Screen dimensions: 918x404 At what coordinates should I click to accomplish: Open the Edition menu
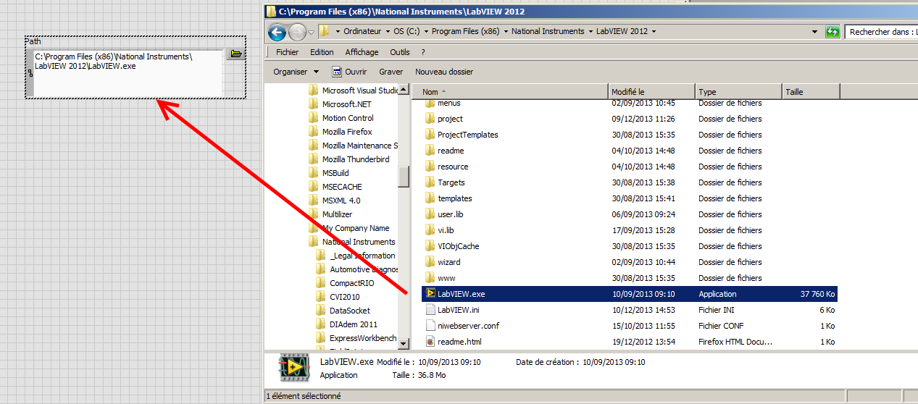coord(322,52)
